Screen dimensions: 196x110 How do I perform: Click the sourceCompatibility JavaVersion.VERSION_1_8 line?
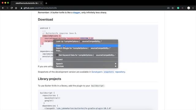pyautogui.click(x=69, y=38)
